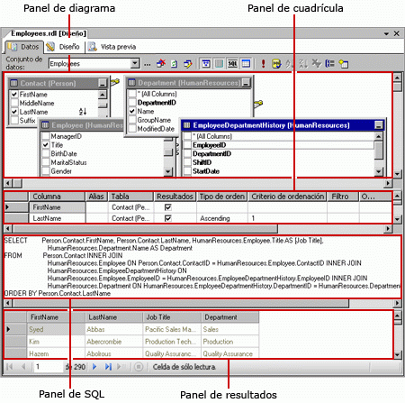Click the Employee table's field list scroll-down arrow

pos(168,171)
